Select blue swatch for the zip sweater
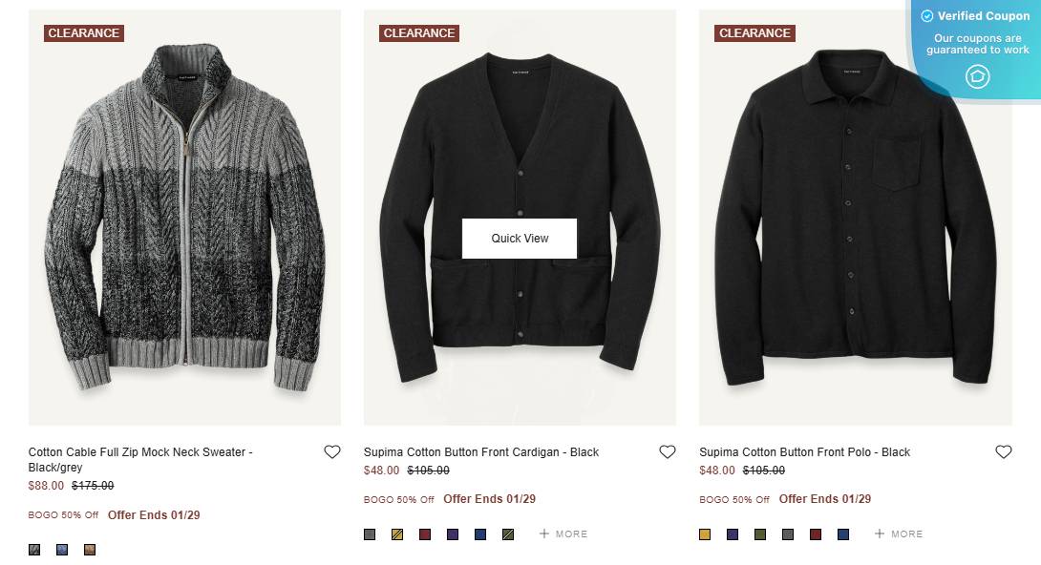The height and width of the screenshot is (565, 1041). 62,550
